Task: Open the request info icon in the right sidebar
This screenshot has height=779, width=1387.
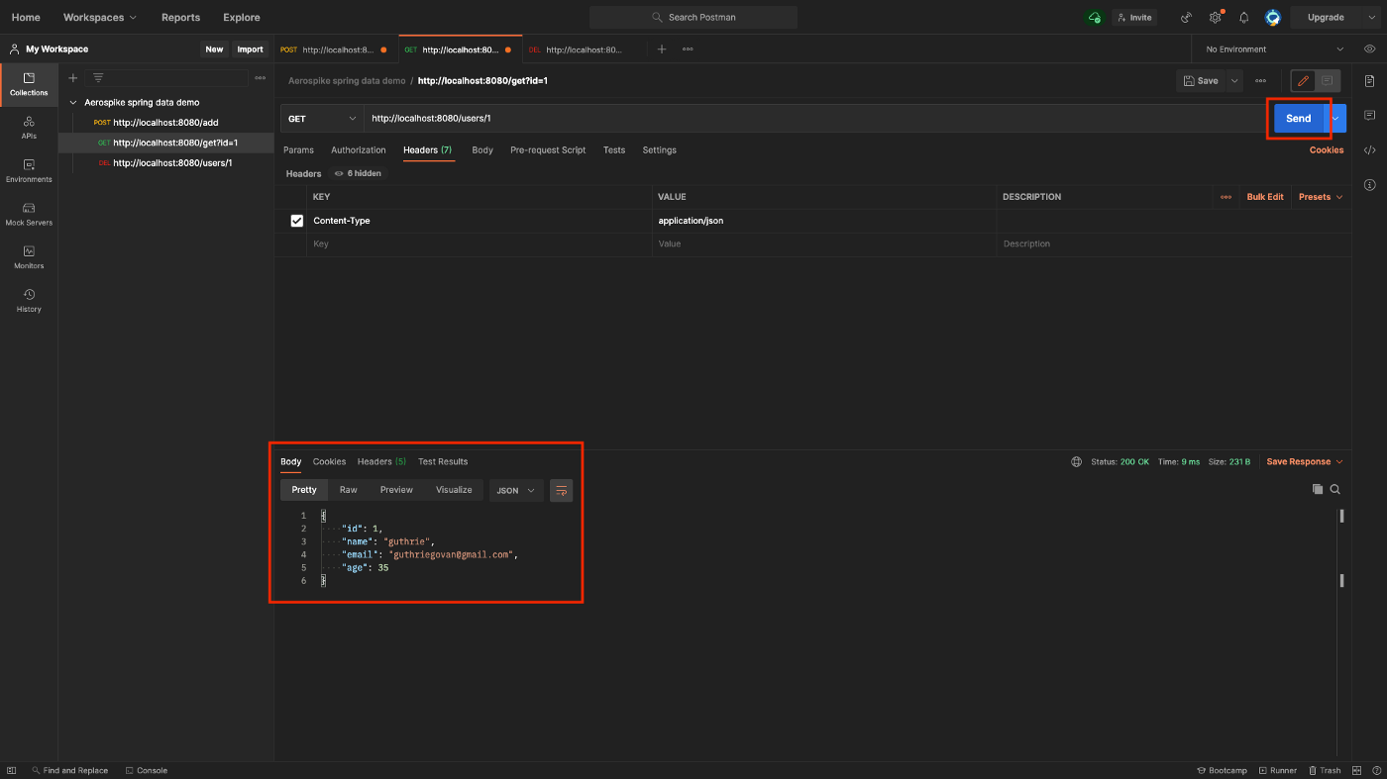Action: [x=1369, y=185]
